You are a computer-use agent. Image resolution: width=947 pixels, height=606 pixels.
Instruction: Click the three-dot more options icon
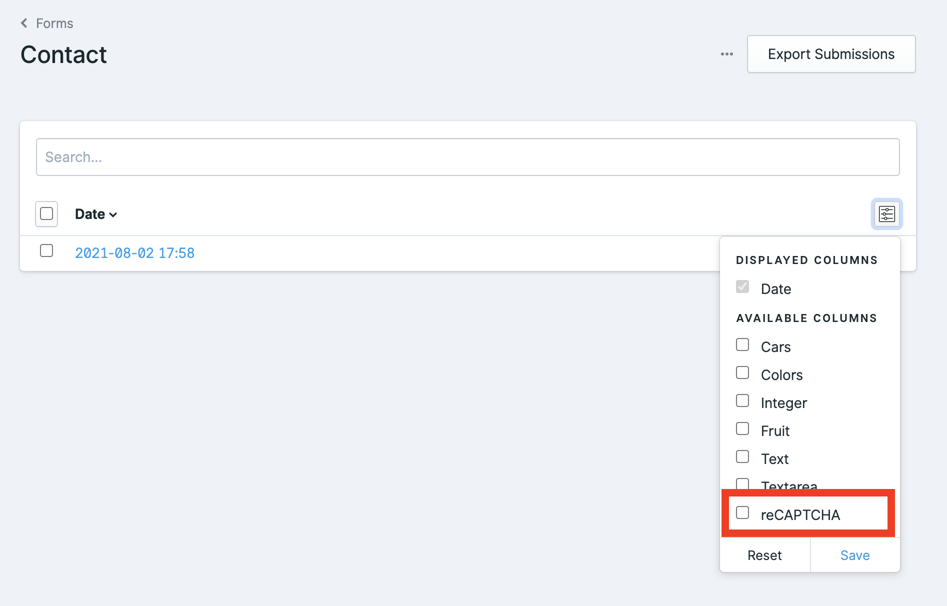tap(727, 54)
